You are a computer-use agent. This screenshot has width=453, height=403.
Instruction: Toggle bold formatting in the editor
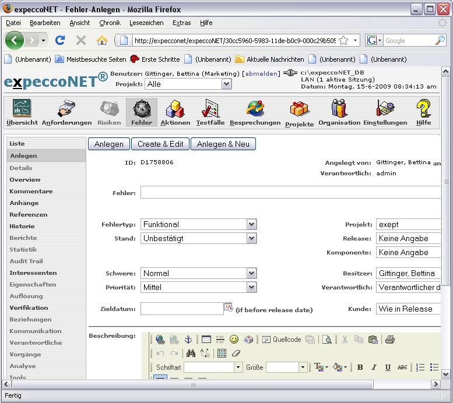click(x=360, y=367)
